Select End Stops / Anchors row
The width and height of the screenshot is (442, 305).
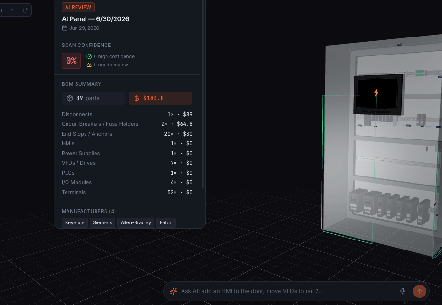[127, 134]
